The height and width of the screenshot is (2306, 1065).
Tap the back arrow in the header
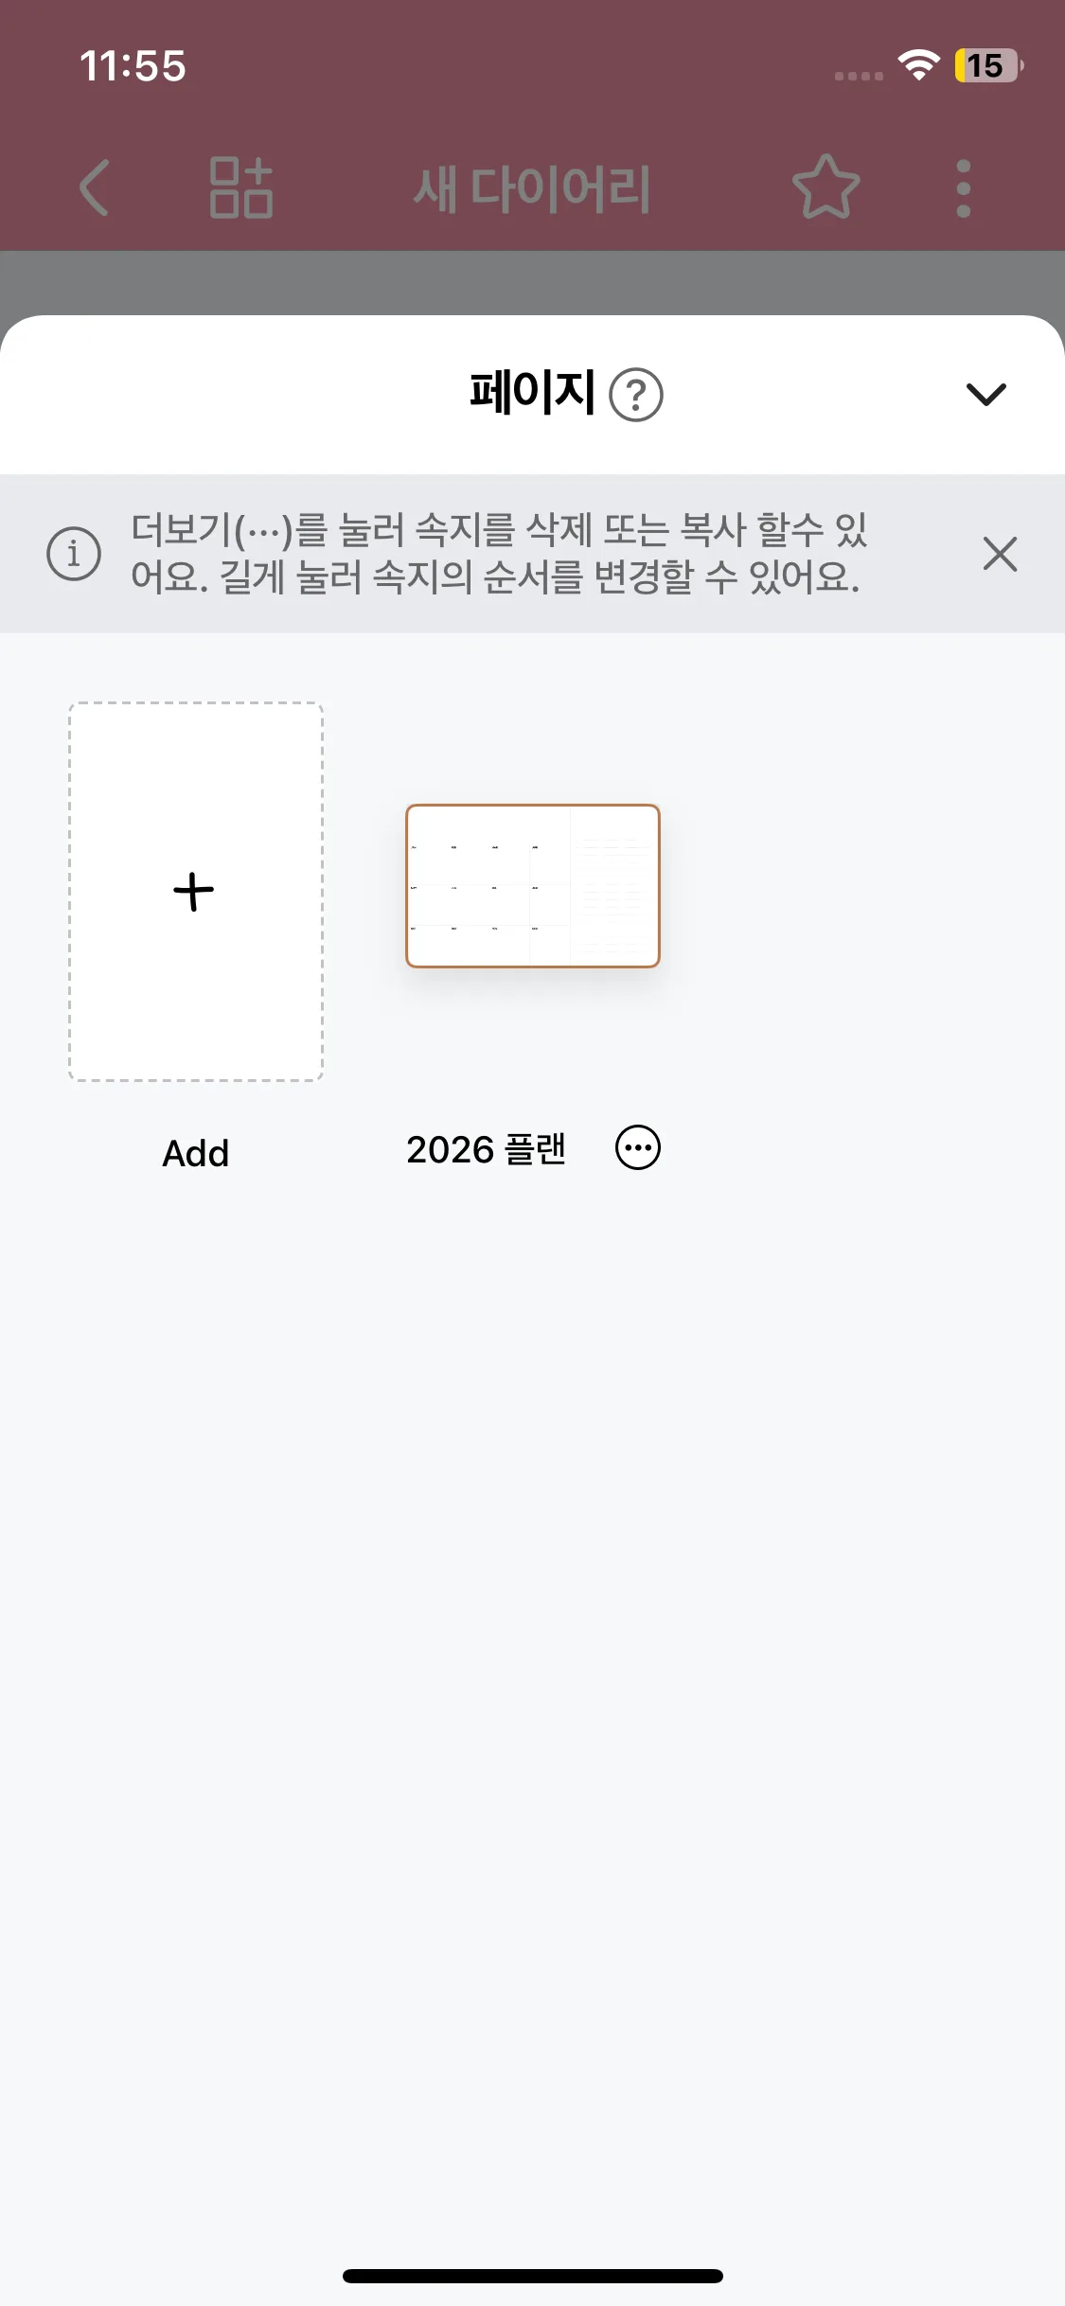tap(95, 187)
